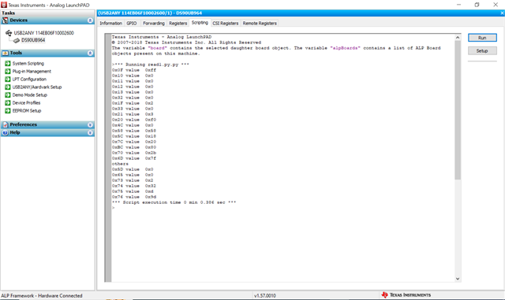Switch to the Remote Registers tab
This screenshot has height=300, width=505.
260,23
